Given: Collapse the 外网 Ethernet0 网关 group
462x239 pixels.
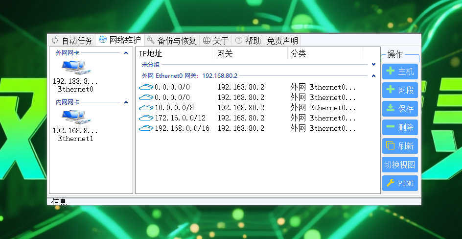Looking at the screenshot, I should coord(373,76).
